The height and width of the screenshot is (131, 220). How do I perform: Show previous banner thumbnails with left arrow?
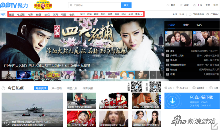[x=153, y=75]
